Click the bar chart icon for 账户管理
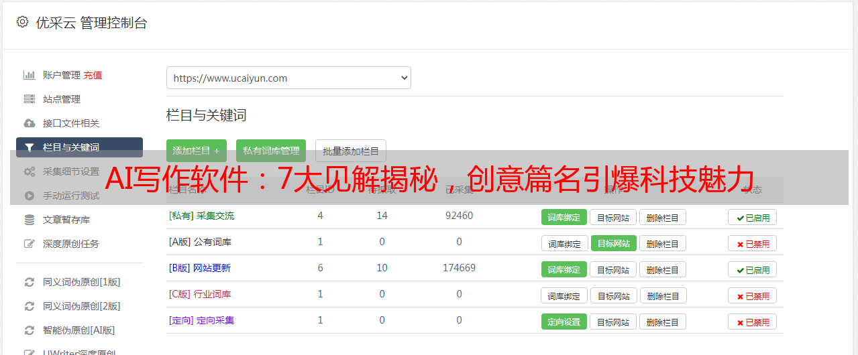858x355 pixels. coord(29,75)
